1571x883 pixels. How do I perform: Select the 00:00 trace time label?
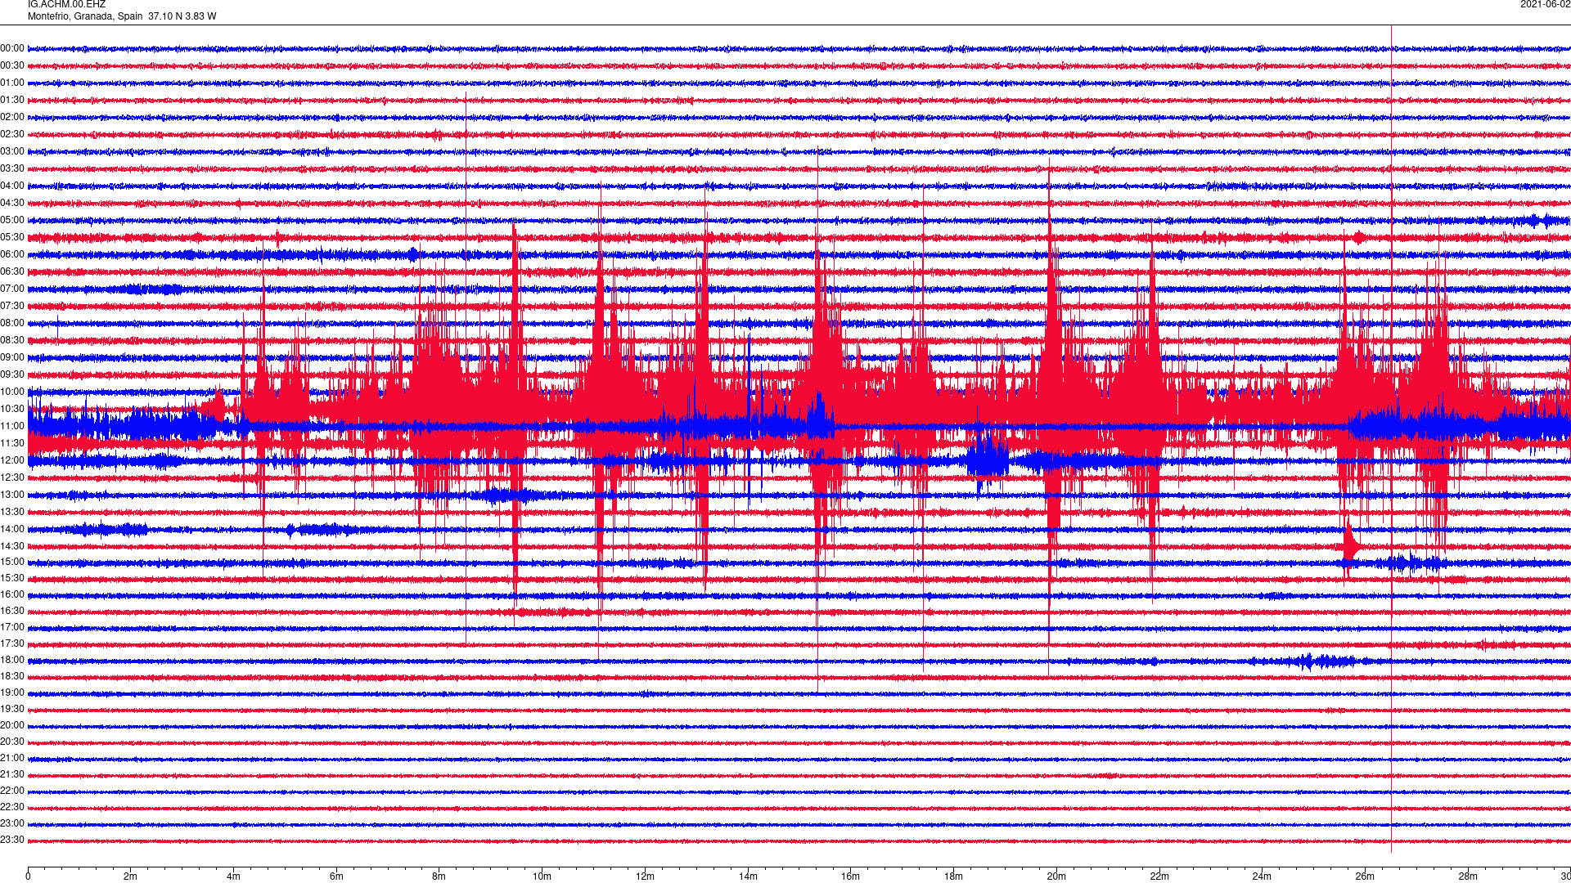tap(12, 49)
